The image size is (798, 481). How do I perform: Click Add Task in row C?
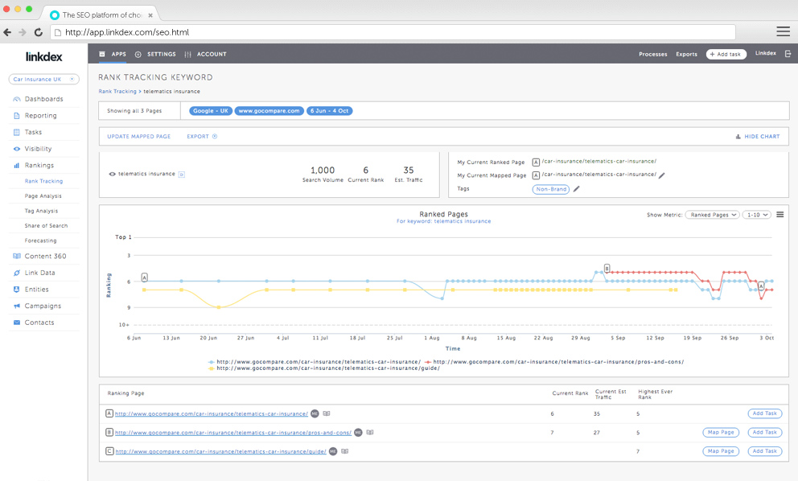click(x=764, y=451)
